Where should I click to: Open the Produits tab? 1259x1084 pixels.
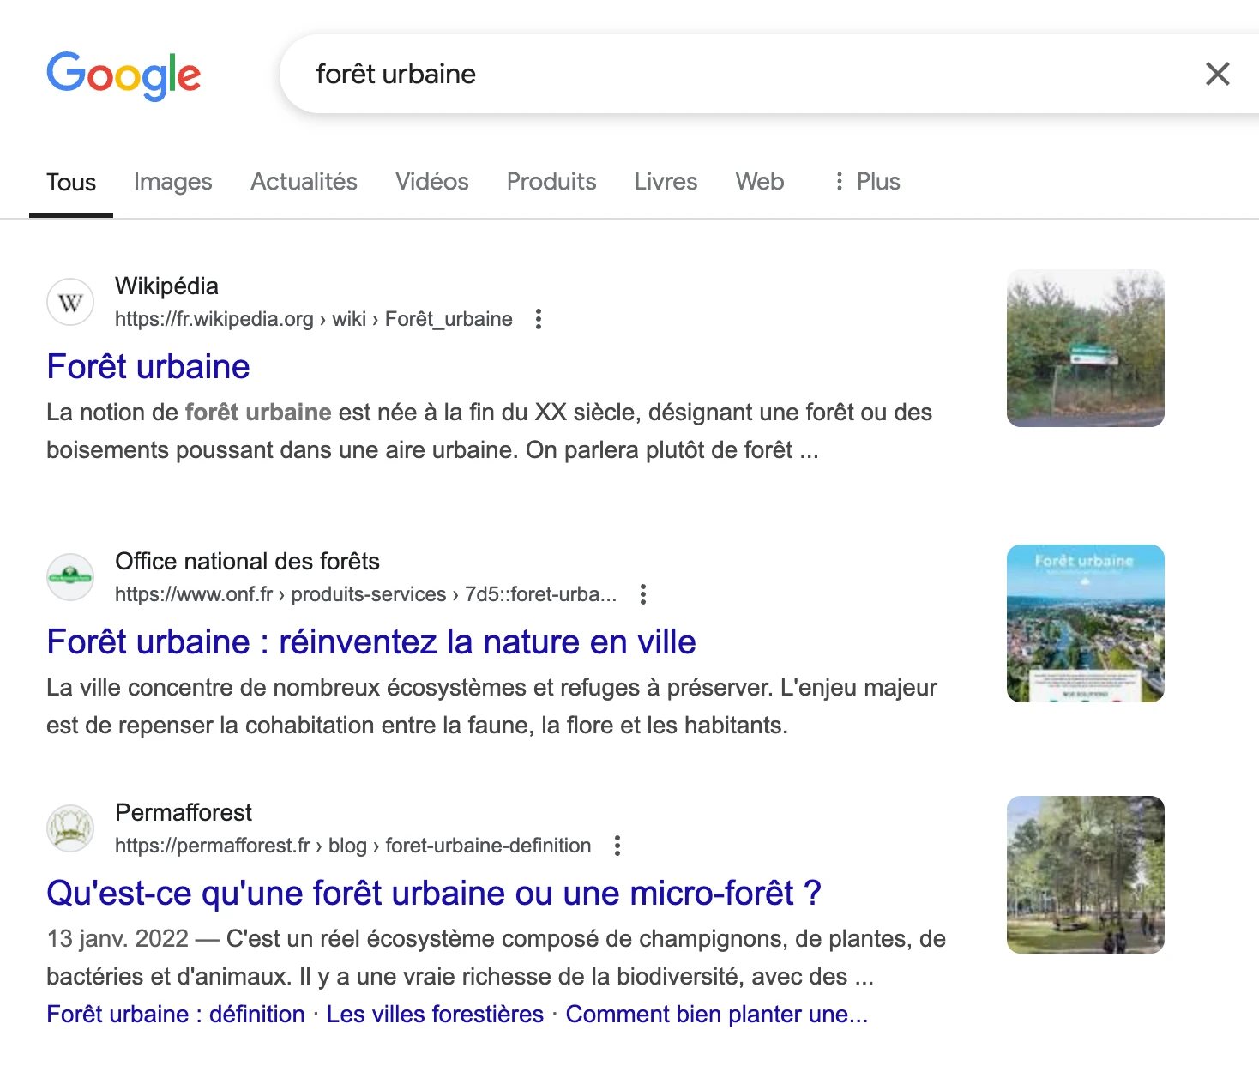click(551, 182)
